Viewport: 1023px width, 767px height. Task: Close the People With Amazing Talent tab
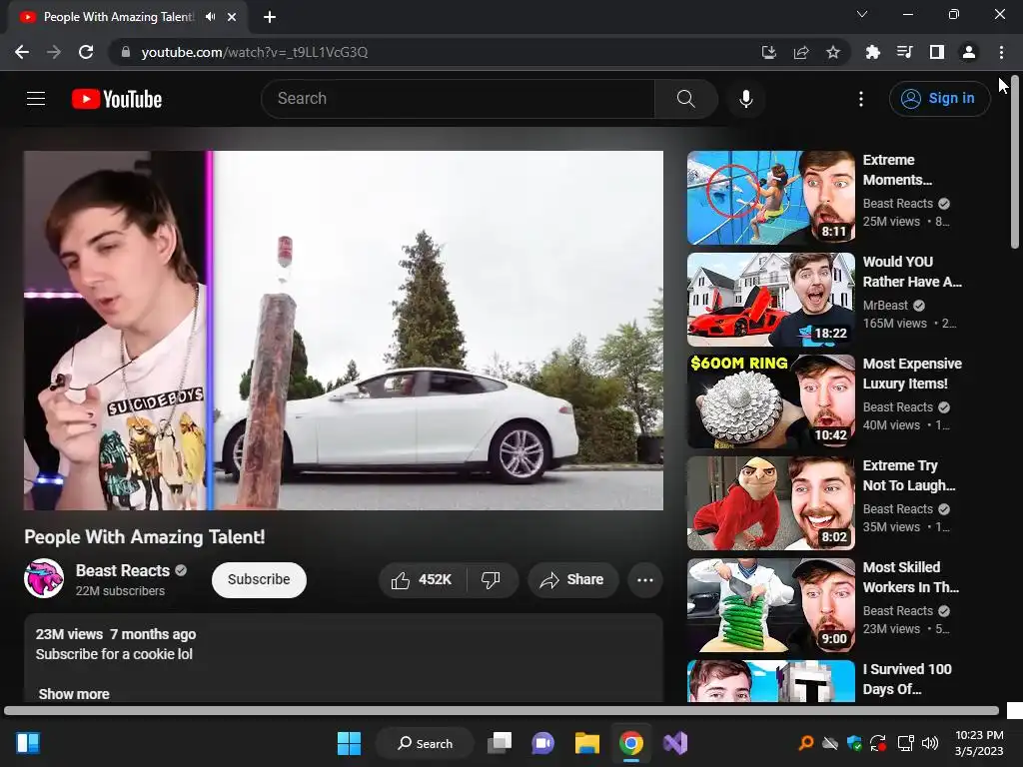pyautogui.click(x=232, y=17)
